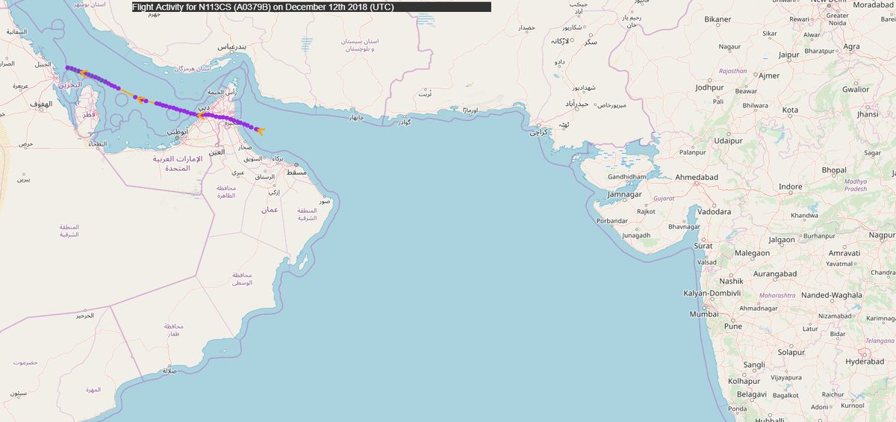Click the Gujarat state label
This screenshot has width=896, height=422.
(663, 199)
